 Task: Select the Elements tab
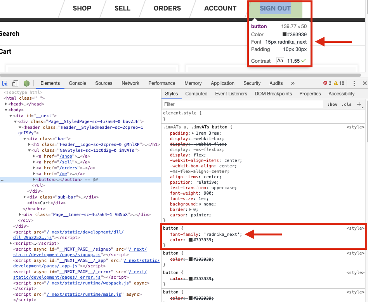click(50, 83)
